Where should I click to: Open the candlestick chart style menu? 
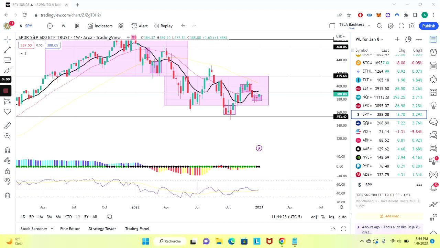tap(77, 26)
